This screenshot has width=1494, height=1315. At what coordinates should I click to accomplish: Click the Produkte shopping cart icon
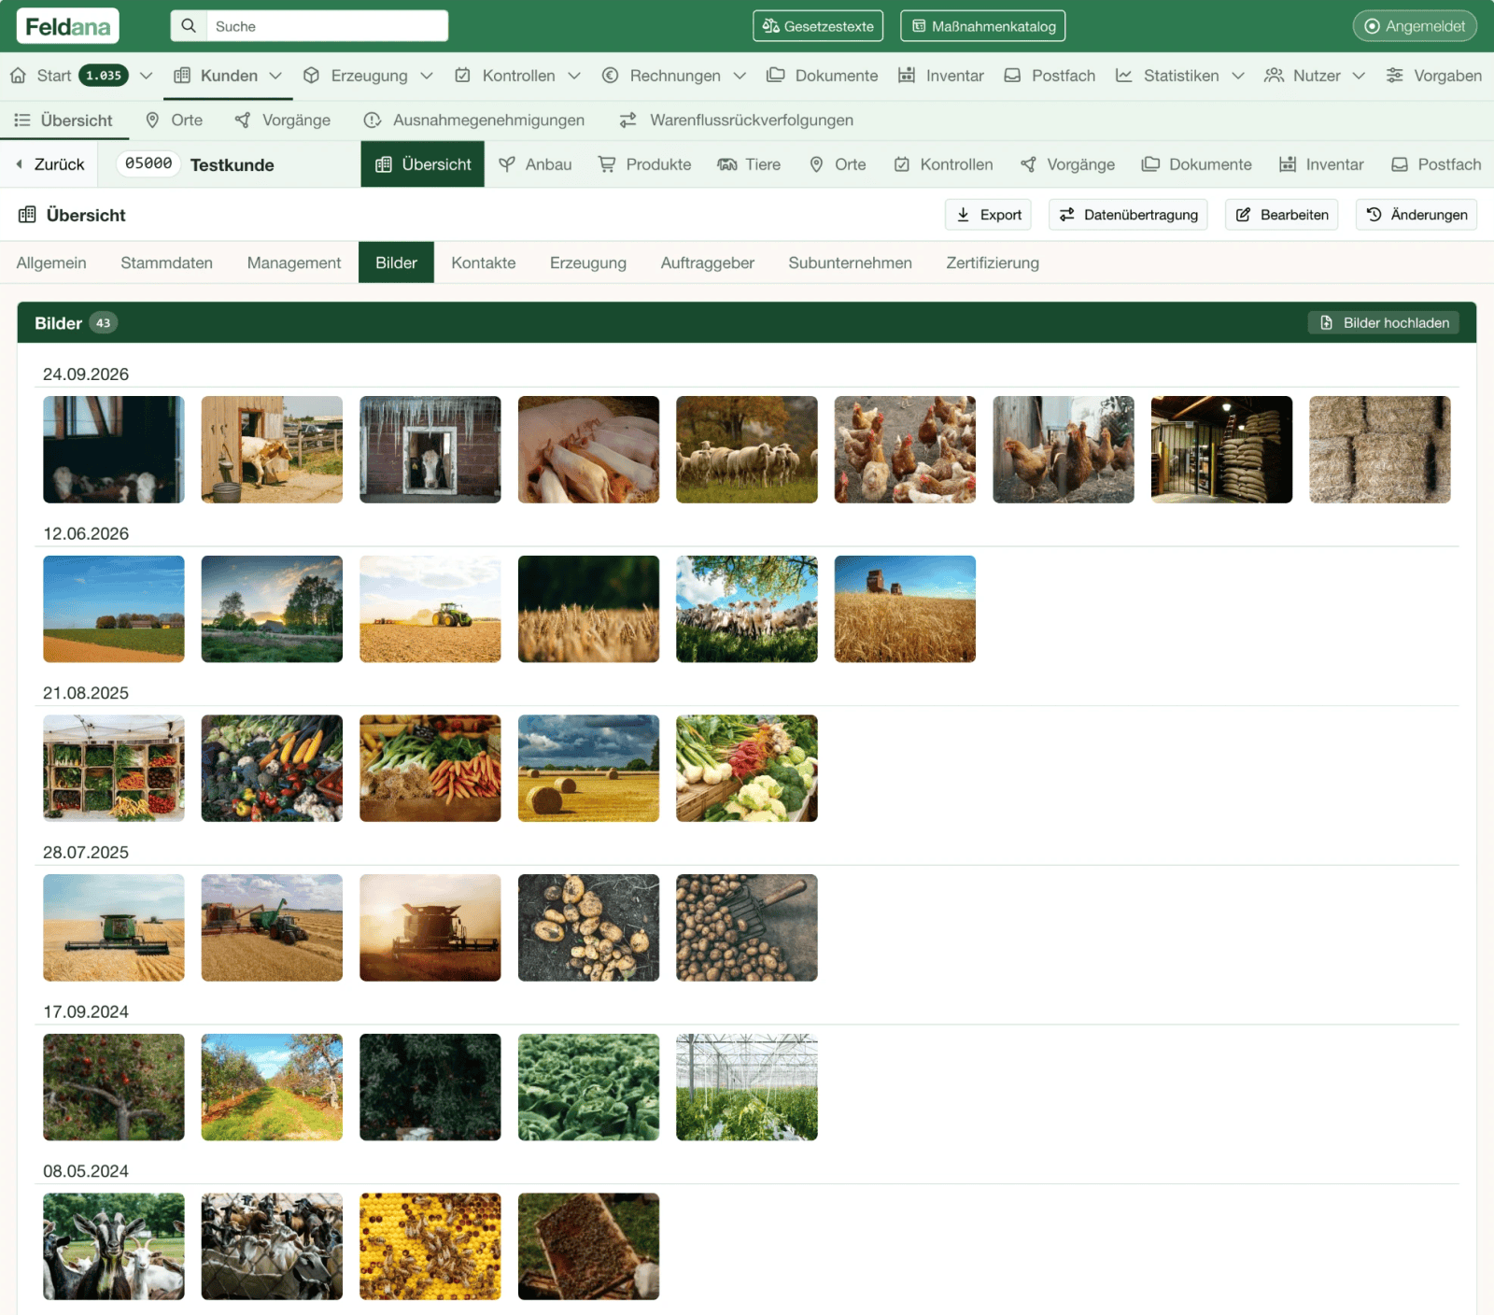[607, 164]
